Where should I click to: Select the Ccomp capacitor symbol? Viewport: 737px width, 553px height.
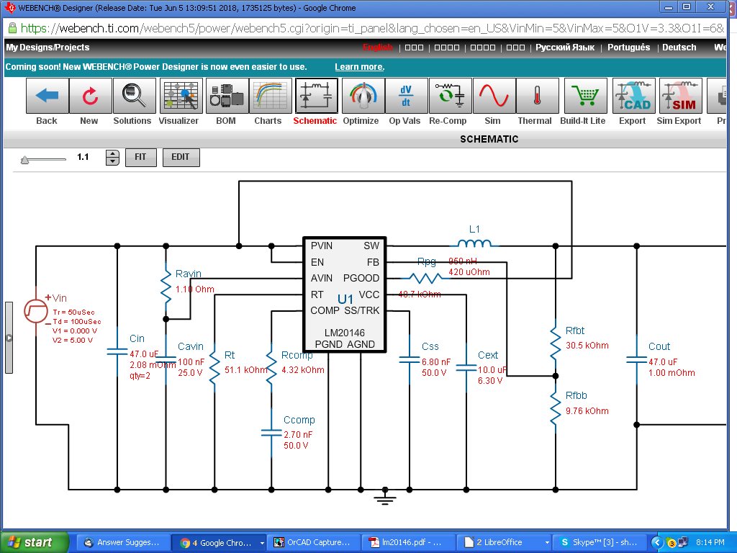pyautogui.click(x=271, y=433)
